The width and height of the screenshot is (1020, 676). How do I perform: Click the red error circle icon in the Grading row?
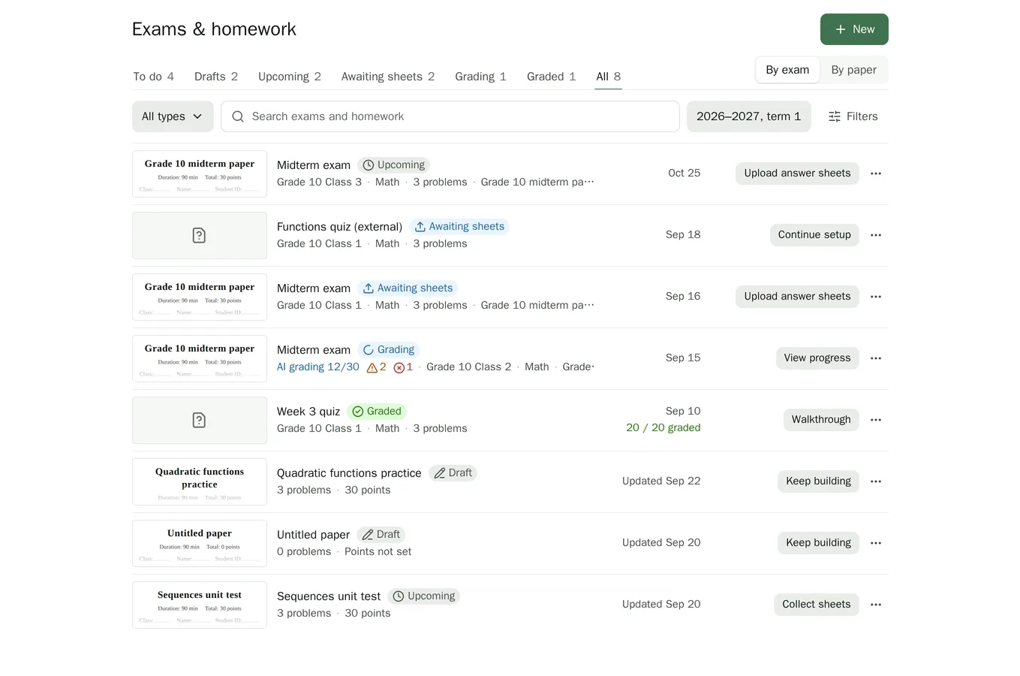pyautogui.click(x=399, y=368)
